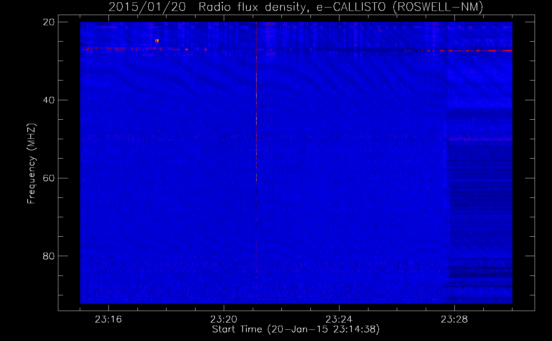Click the 23:16 time tick label
Viewport: 552px width, 341px height.
[x=108, y=320]
